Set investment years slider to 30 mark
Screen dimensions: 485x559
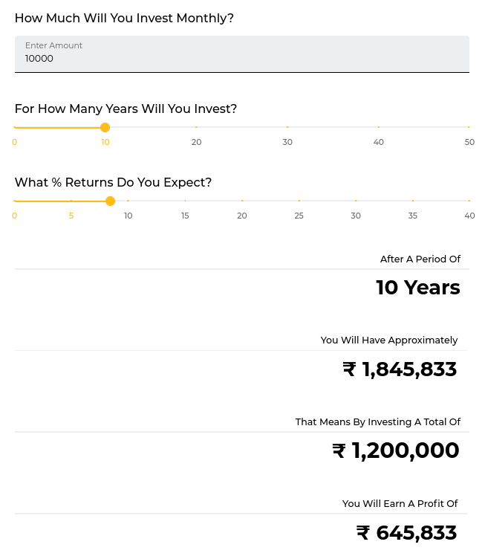pos(287,127)
